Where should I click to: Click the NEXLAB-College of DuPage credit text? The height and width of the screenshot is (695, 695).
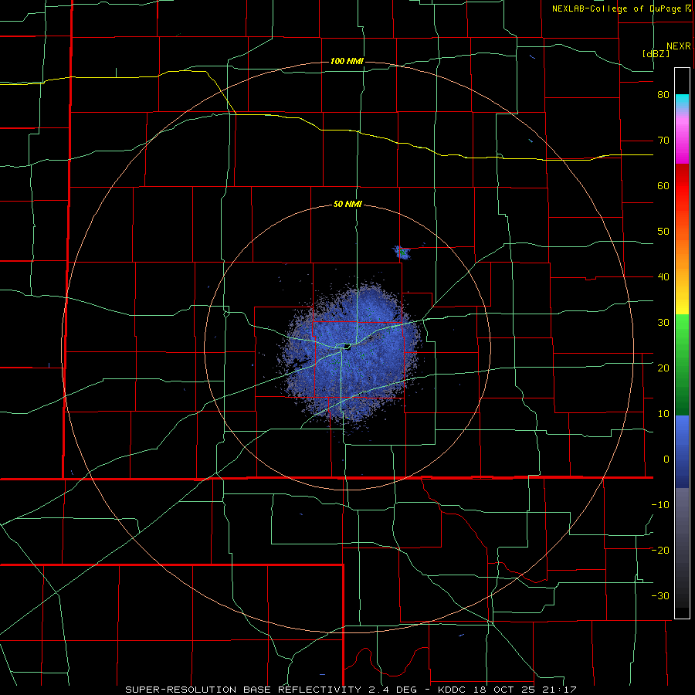pos(616,8)
